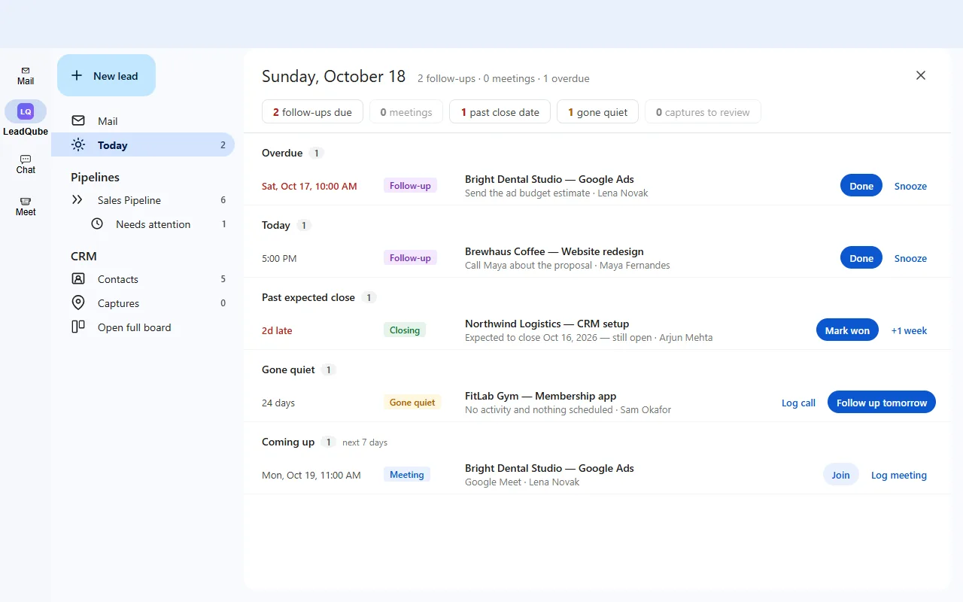963x602 pixels.
Task: Open Captures in CRM
Action: (x=143, y=303)
